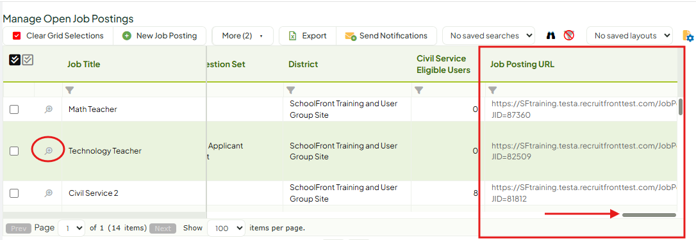Click the Job Title column filter icon

[x=69, y=90]
